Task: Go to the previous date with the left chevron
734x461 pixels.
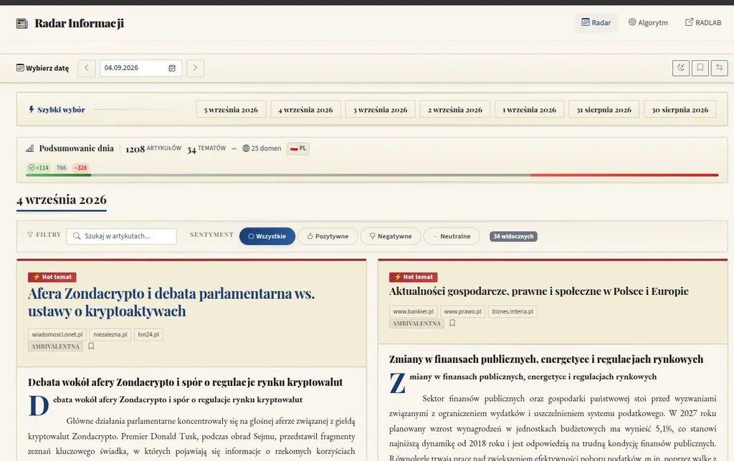Action: pos(87,68)
